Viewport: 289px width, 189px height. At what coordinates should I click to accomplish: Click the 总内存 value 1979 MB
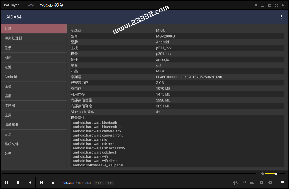pos(163,89)
